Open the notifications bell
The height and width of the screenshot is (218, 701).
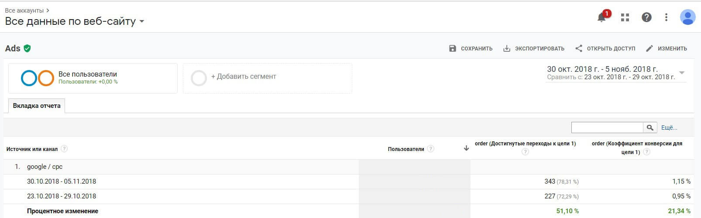[x=602, y=17]
